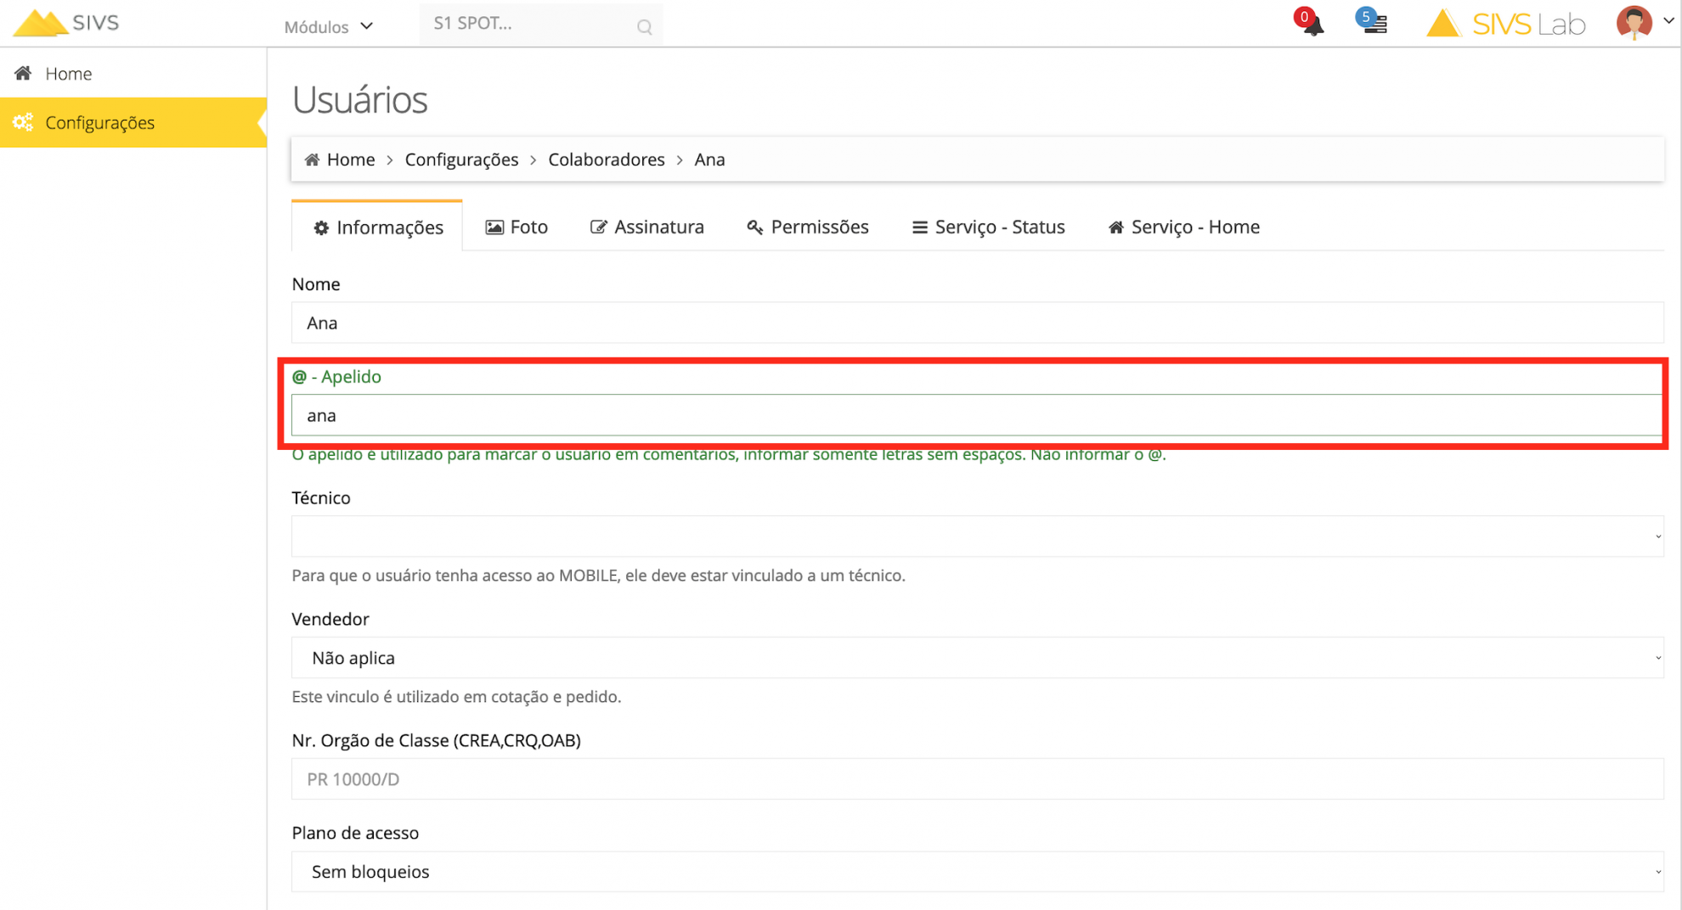Switch to the Foto tab
1682x910 pixels.
coord(516,227)
